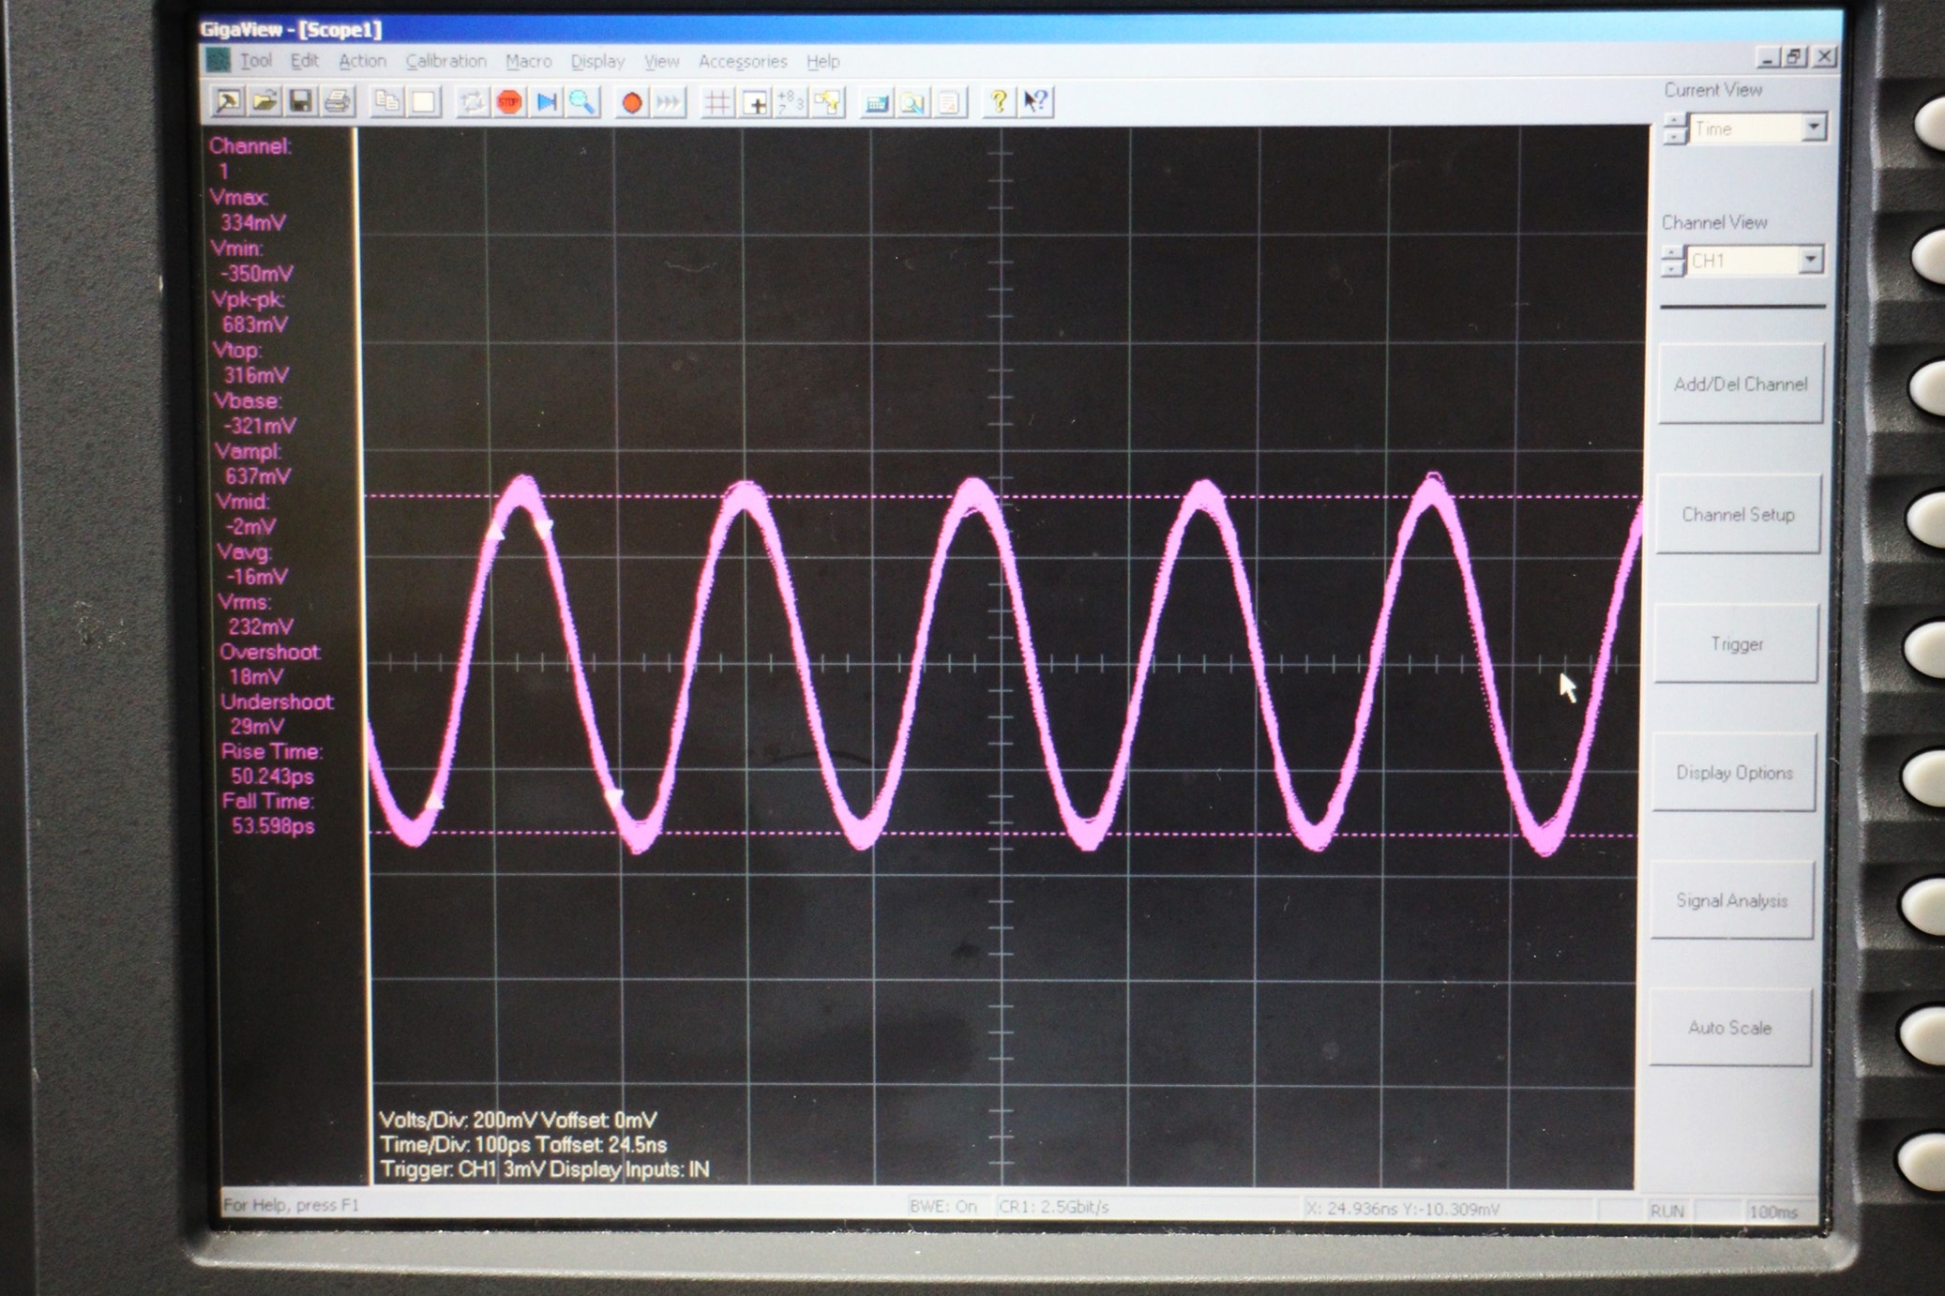Image resolution: width=1945 pixels, height=1296 pixels.
Task: Open Signal Analysis
Action: (x=1731, y=900)
